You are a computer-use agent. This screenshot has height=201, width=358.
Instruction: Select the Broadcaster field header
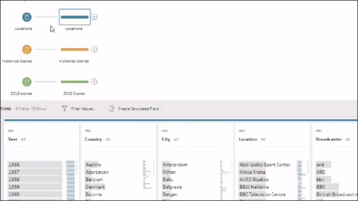tap(329, 139)
